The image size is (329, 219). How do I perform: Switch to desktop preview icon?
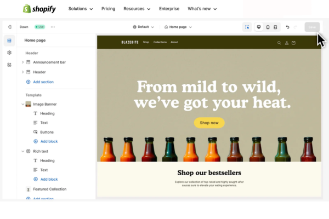(259, 27)
